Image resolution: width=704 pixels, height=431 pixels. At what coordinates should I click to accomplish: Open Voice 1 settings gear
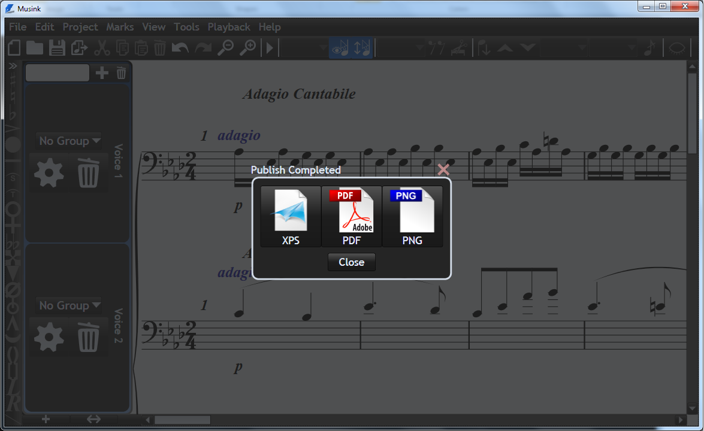(x=49, y=172)
